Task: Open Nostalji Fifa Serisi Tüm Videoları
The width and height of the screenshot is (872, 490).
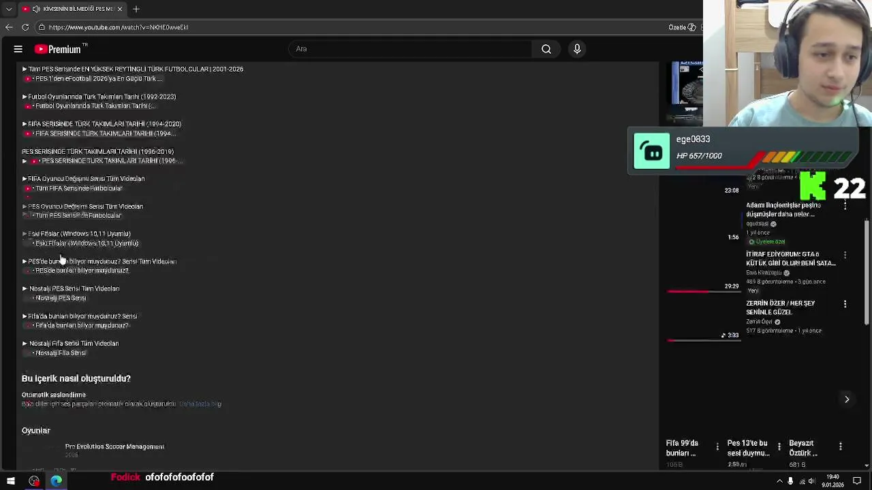Action: pyautogui.click(x=74, y=344)
